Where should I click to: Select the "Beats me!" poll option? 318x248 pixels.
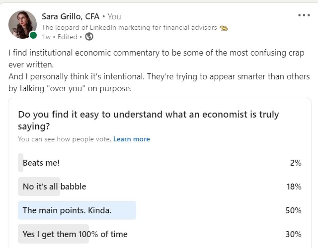tap(41, 163)
